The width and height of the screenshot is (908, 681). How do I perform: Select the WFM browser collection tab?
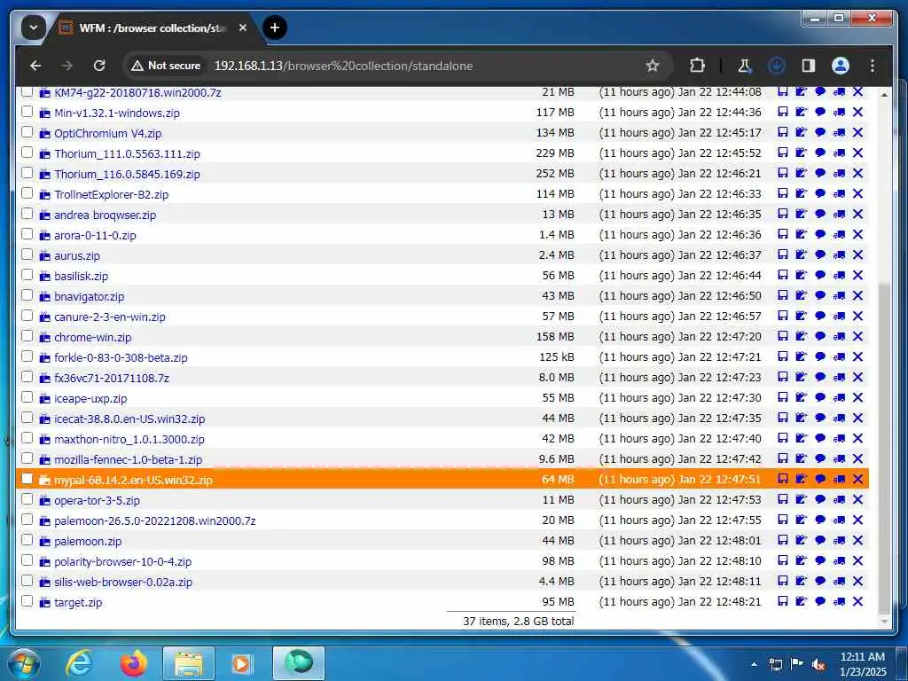click(x=153, y=27)
